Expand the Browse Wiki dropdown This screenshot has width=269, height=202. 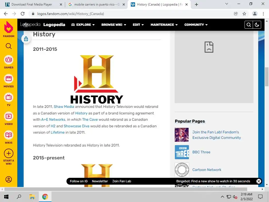pyautogui.click(x=114, y=25)
